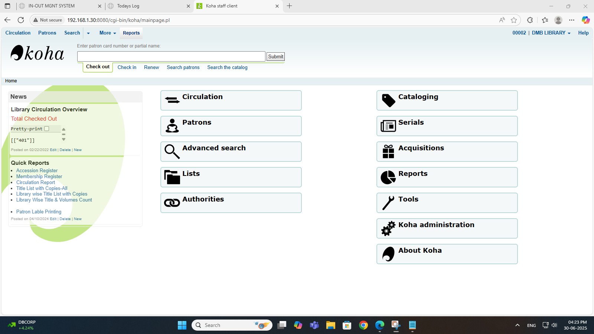
Task: Click the Submit button
Action: point(275,56)
